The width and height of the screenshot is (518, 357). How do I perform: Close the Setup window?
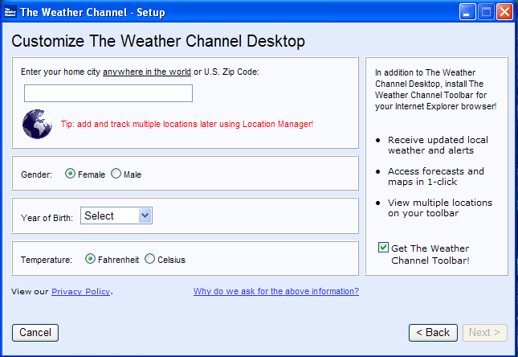505,12
